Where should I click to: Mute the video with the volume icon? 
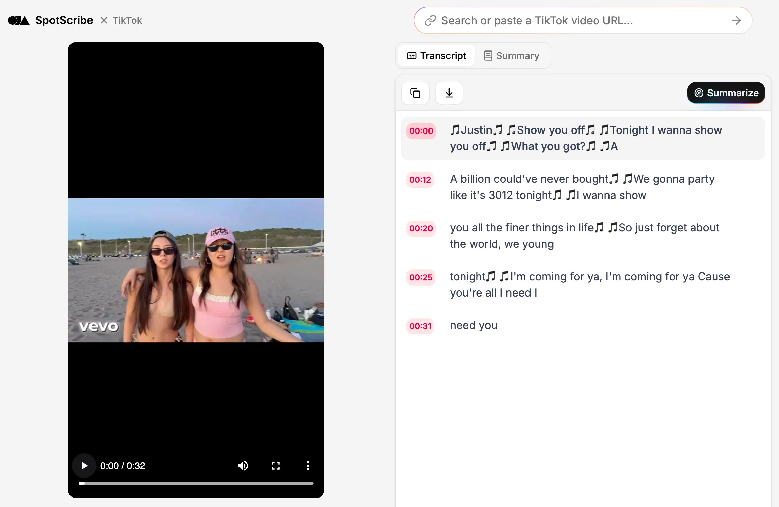pyautogui.click(x=243, y=465)
